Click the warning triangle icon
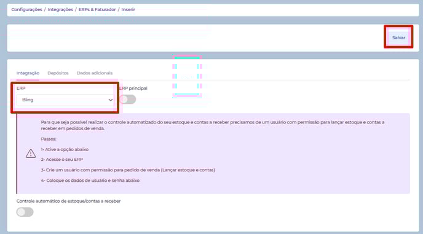The width and height of the screenshot is (423, 234). tap(31, 154)
